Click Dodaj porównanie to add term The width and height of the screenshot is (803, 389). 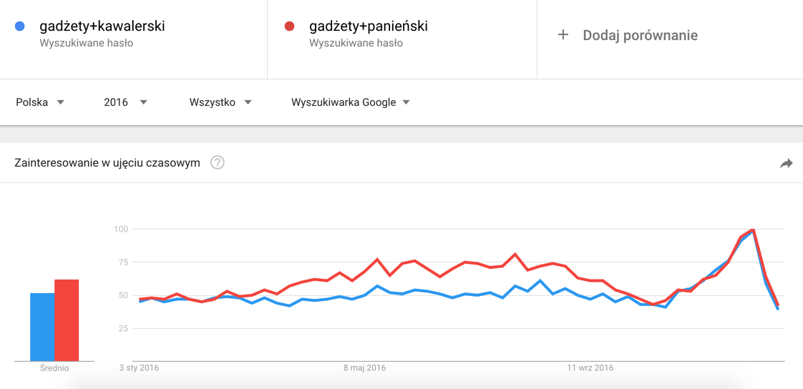coord(640,35)
